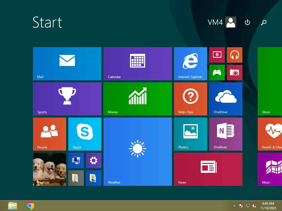Open the Pictures folder tile on blue
The image size is (282, 211).
coord(94,178)
